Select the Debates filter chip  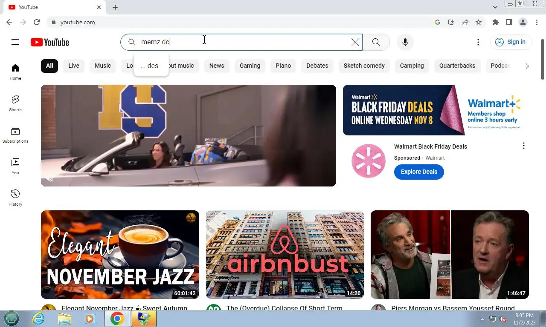[x=317, y=66]
